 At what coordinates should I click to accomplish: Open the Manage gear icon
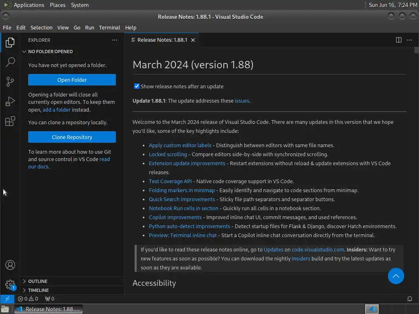point(10,285)
